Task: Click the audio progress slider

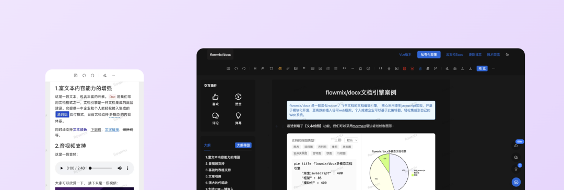Action: tap(100, 168)
